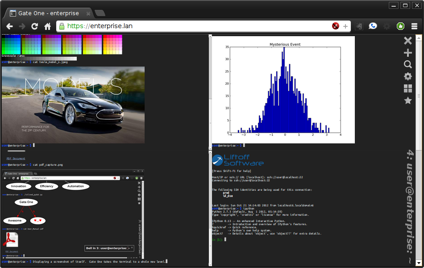Close the current Gate One terminal
424x268 pixels.
(407, 41)
